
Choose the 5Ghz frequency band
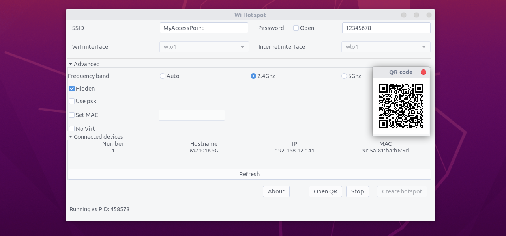pos(344,76)
